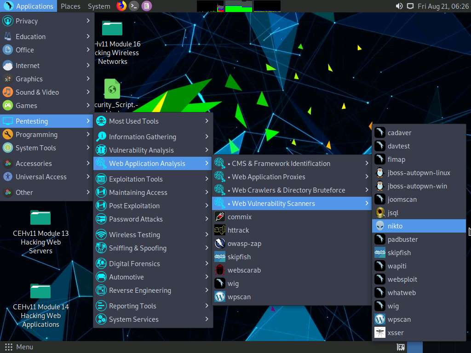Image resolution: width=471 pixels, height=353 pixels.
Task: Click the system monitor graph applet
Action: click(x=239, y=6)
